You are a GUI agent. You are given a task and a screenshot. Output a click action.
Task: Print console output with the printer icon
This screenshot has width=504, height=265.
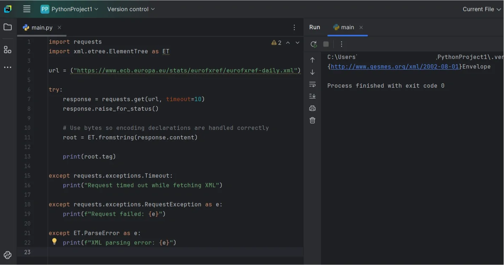[312, 108]
